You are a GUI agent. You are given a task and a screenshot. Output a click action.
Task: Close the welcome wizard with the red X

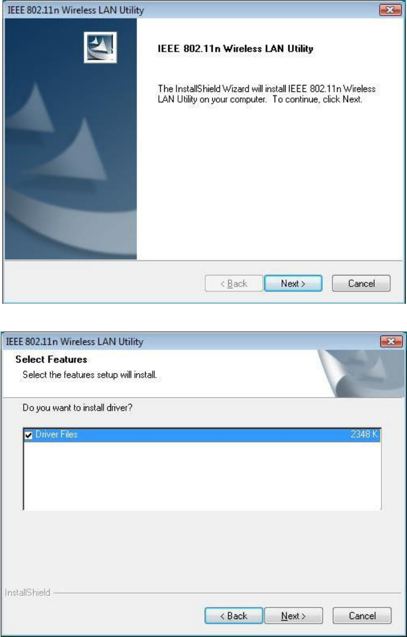pyautogui.click(x=390, y=10)
